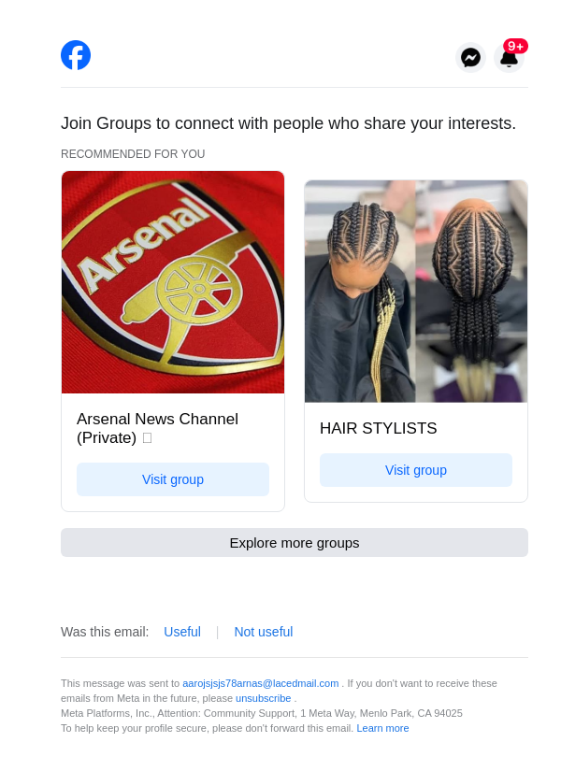Follow the unsubscribe link
561x771 pixels.
(x=263, y=698)
